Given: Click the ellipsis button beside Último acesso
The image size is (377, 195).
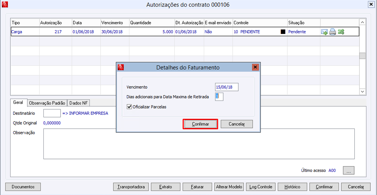Looking at the screenshot, I should [348, 170].
